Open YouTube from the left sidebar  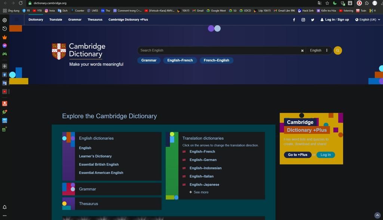pyautogui.click(x=4, y=91)
